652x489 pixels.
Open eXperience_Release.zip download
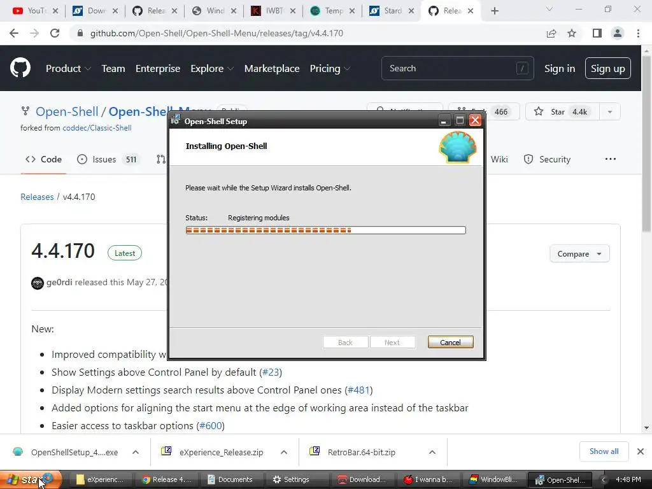click(213, 452)
